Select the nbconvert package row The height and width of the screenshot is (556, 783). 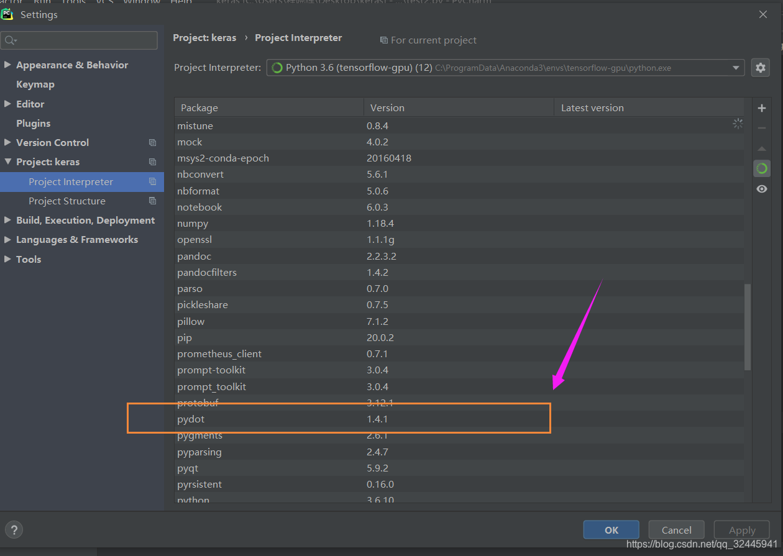point(459,175)
